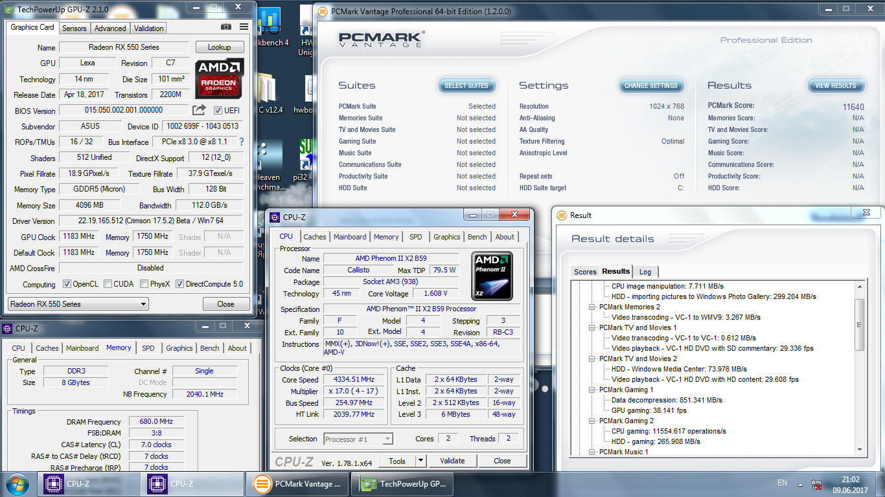This screenshot has width=885, height=497.
Task: Show hidden tray icons arrow
Action: point(801,484)
